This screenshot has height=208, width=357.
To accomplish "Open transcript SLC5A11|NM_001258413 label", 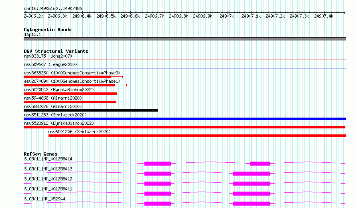I will click(x=48, y=169).
